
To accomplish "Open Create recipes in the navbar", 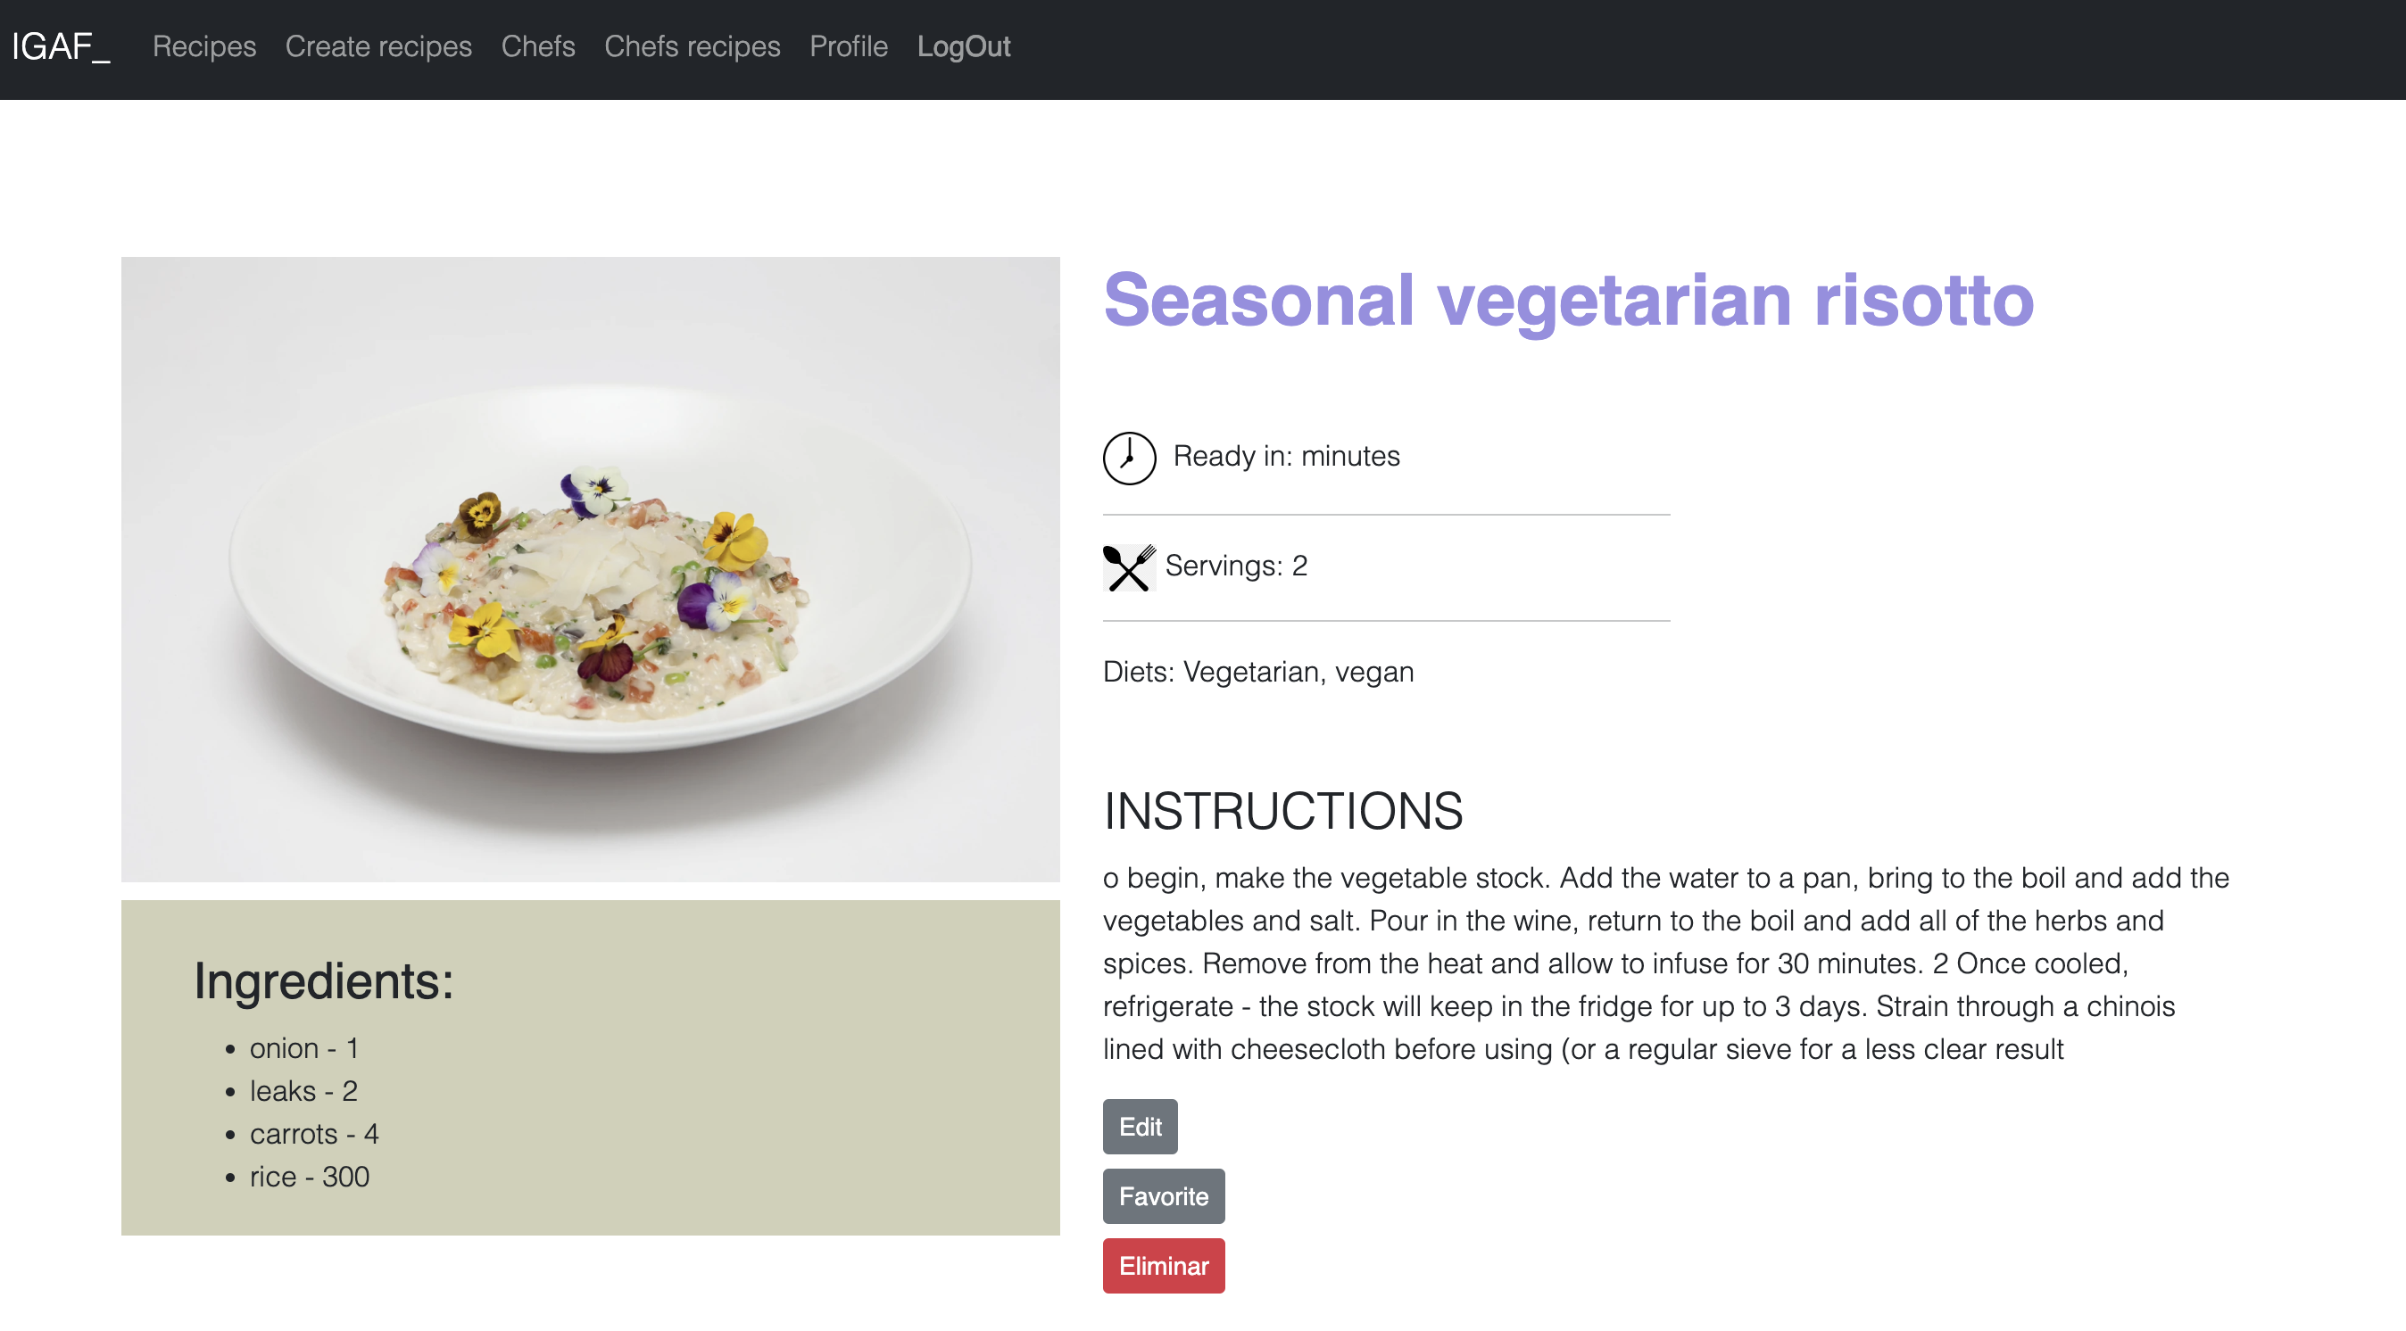I will coord(378,46).
